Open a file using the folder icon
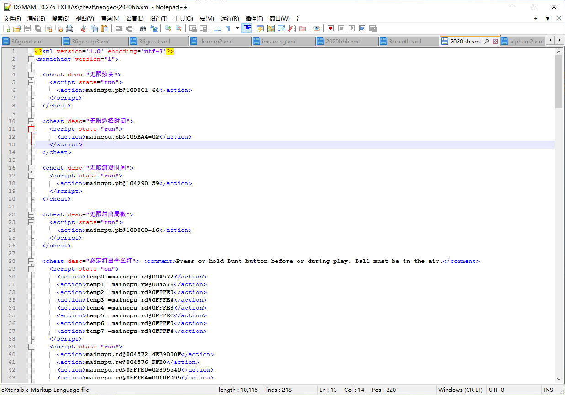This screenshot has width=565, height=395. [17, 28]
